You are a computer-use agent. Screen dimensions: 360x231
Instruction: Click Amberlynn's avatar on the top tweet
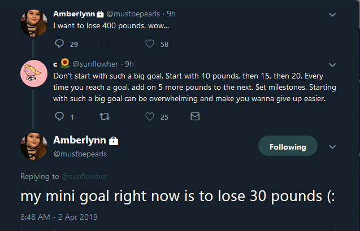34,23
